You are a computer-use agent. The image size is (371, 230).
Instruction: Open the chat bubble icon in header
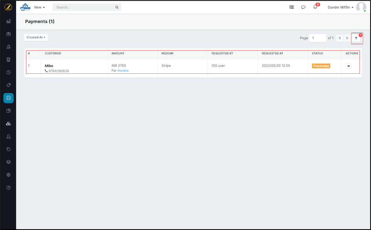pyautogui.click(x=303, y=7)
